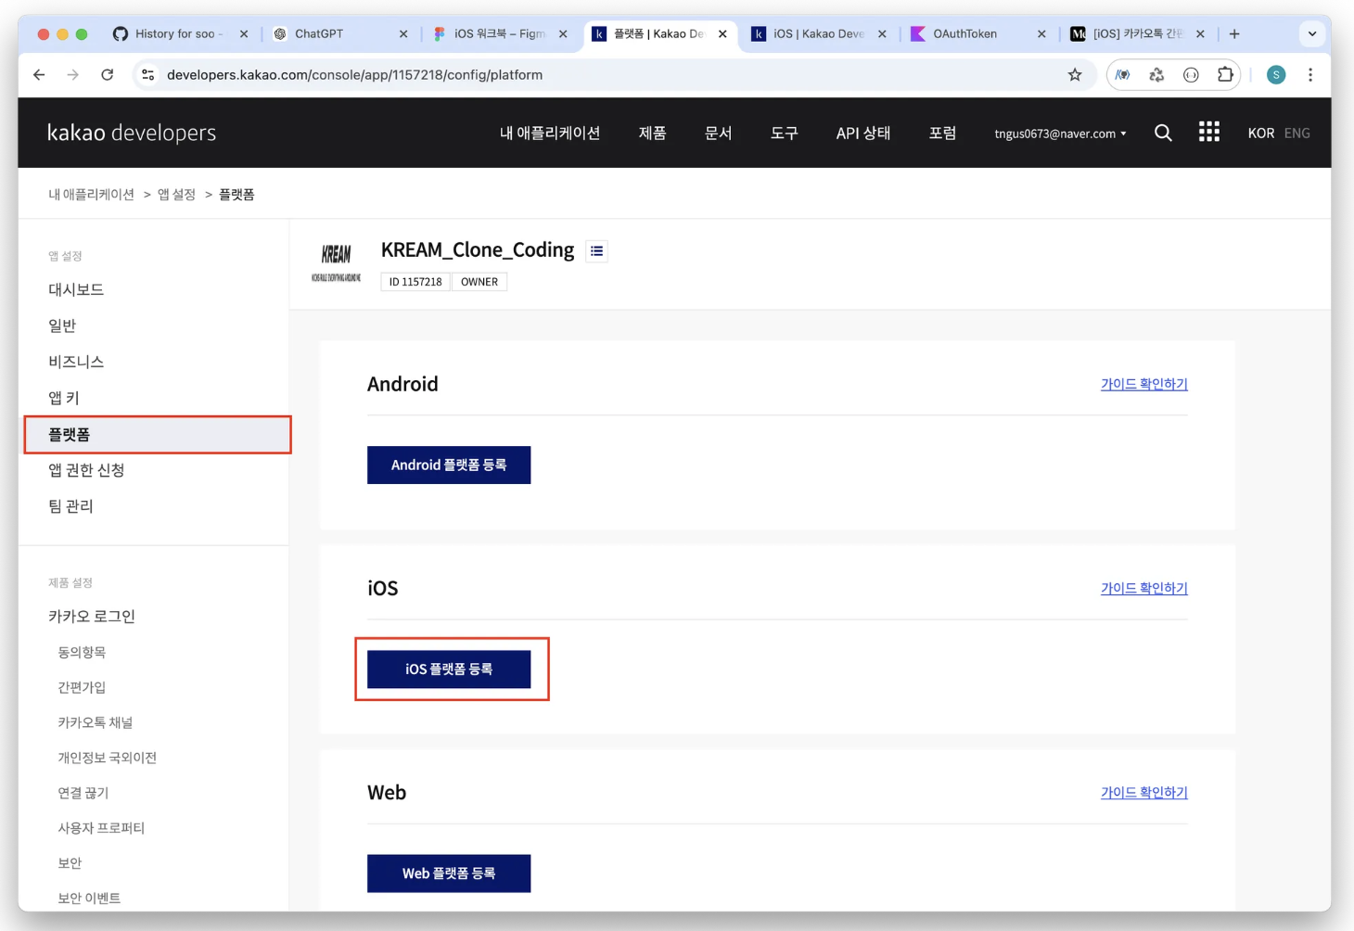Click the Chrome profile avatar S
This screenshot has height=931, width=1354.
(1276, 75)
